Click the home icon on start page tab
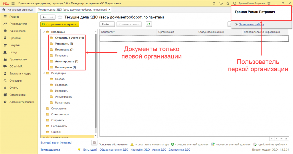293x154 pixels. pos(4,9)
